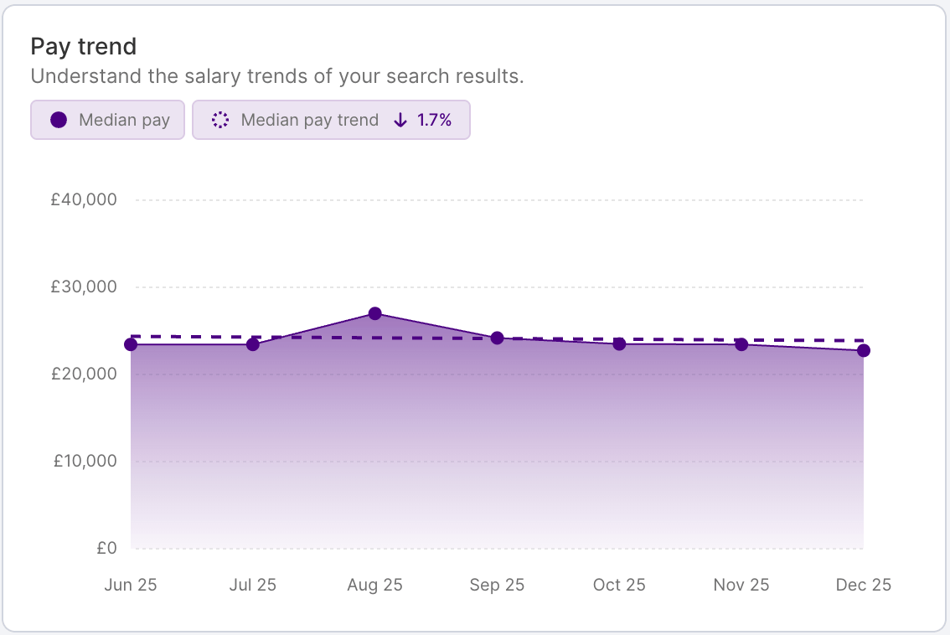Toggle the Median pay trend legend chip
Screen dimensions: 950x635
(x=331, y=120)
